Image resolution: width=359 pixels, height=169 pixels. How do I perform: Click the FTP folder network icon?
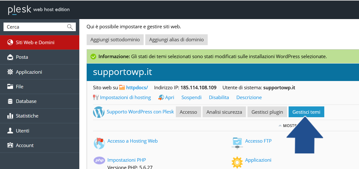point(237,143)
